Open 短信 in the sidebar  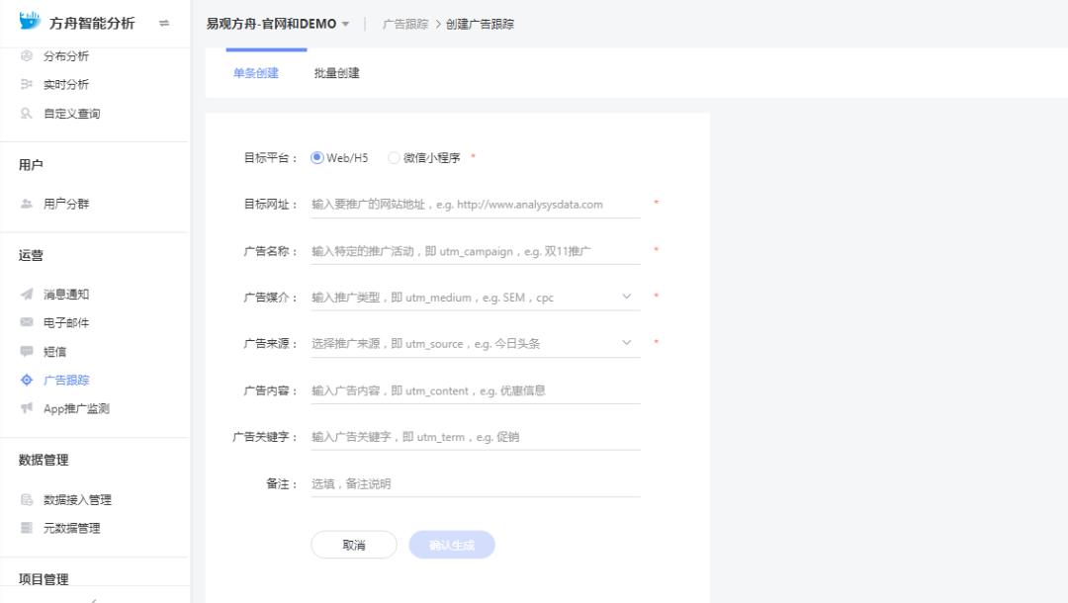pyautogui.click(x=54, y=351)
